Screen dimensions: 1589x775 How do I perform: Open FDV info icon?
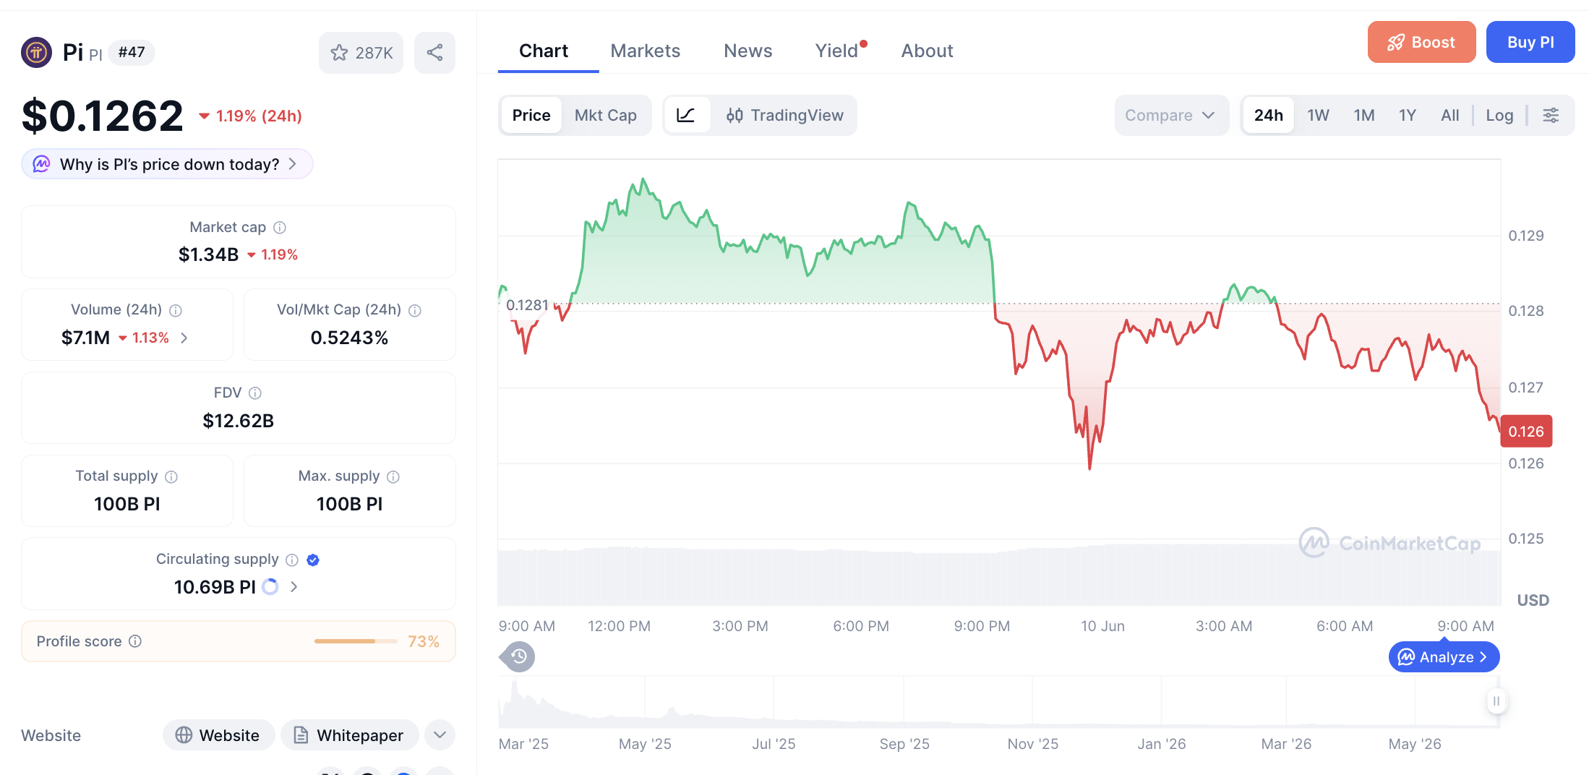[255, 393]
